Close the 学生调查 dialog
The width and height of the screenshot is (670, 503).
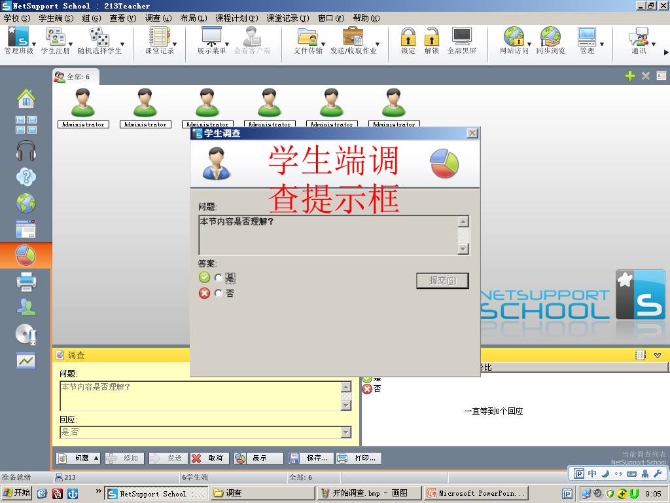click(472, 133)
